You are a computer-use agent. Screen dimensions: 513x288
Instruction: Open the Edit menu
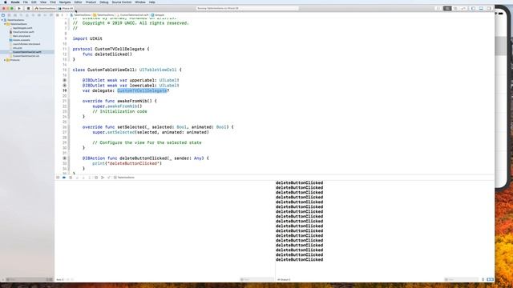point(34,2)
